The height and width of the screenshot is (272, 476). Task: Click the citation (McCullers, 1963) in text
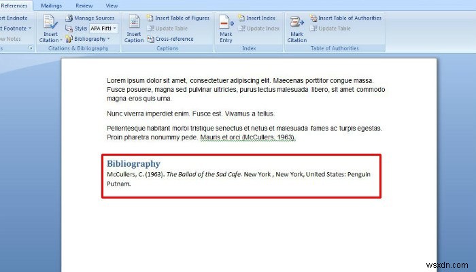(268, 137)
